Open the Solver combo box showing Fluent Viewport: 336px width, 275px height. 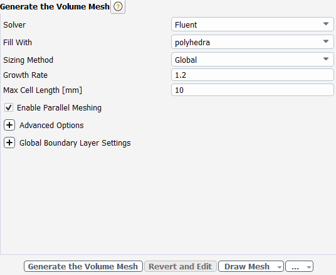point(253,24)
